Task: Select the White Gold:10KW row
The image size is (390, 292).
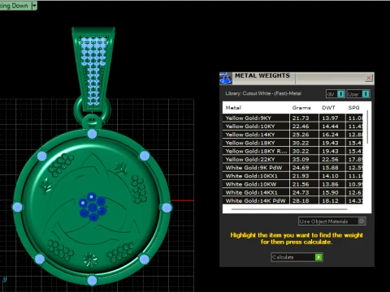Action: pos(292,184)
